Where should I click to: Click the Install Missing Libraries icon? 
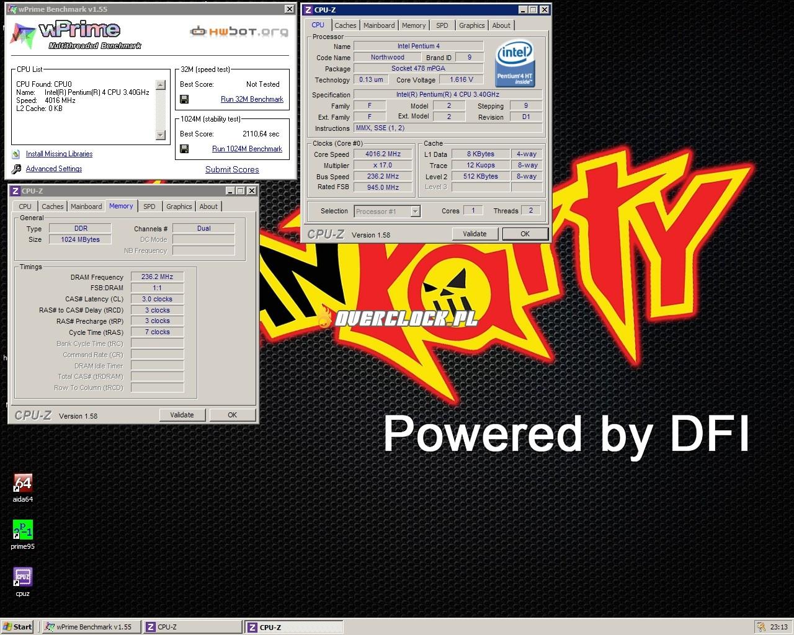pyautogui.click(x=16, y=154)
